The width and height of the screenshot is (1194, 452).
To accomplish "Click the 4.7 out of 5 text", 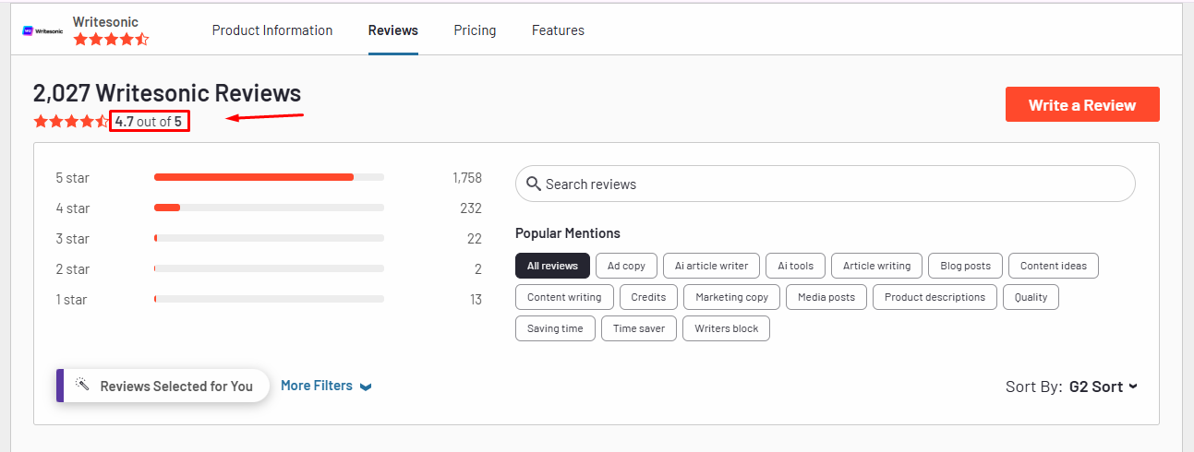I will coord(149,121).
